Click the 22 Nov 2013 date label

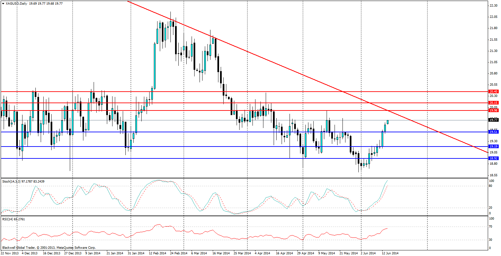[10, 253]
